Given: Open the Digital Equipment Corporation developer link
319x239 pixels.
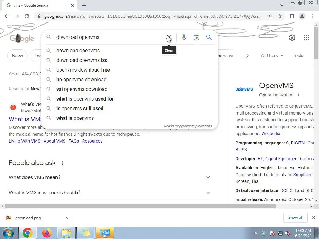Looking at the screenshot, I should (x=289, y=159).
